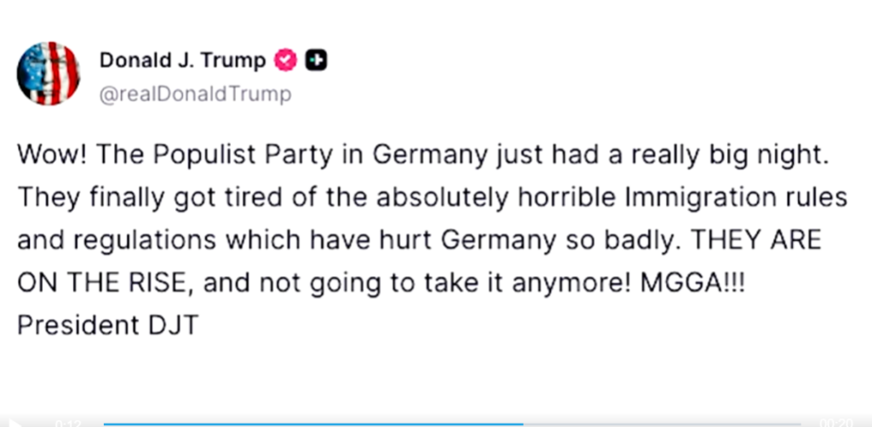Click the video play button
Image resolution: width=872 pixels, height=427 pixels.
pyautogui.click(x=15, y=424)
